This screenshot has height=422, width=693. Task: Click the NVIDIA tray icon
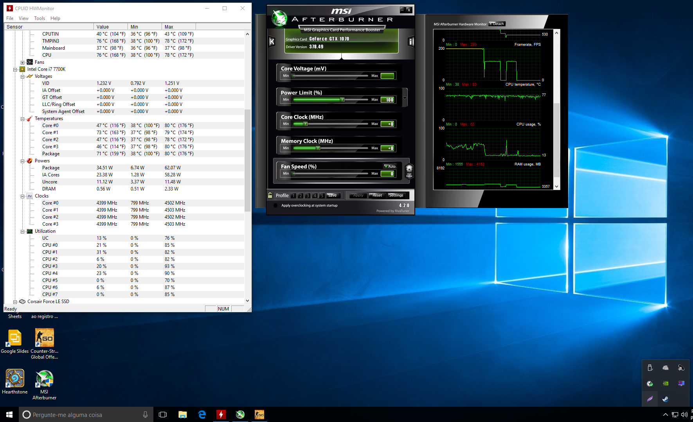pos(665,383)
